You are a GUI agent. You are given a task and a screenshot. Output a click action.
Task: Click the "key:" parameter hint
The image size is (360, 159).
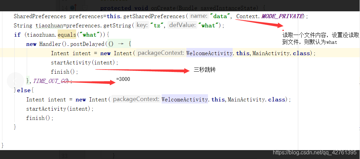click(142, 25)
